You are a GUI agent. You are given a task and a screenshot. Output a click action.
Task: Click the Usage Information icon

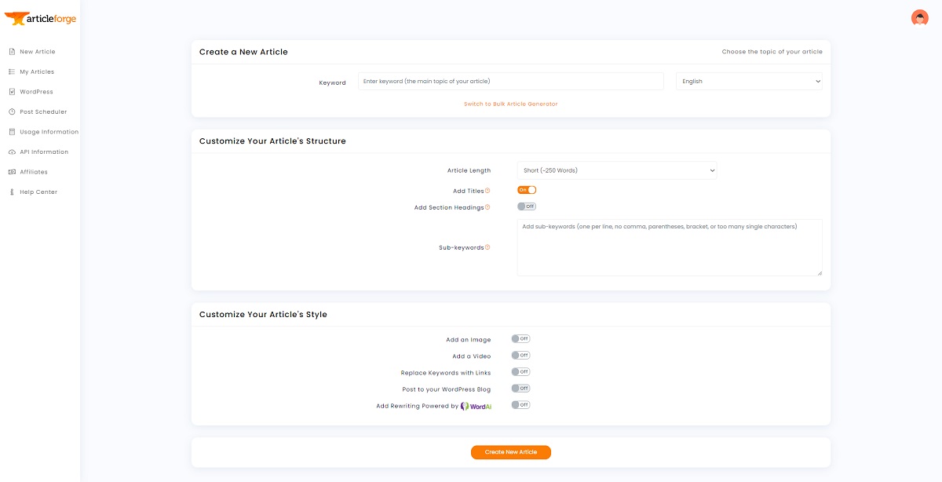coord(12,132)
